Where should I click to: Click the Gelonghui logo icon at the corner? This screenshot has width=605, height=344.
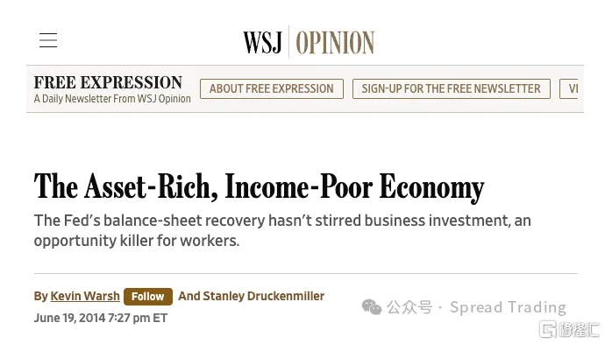pyautogui.click(x=547, y=329)
